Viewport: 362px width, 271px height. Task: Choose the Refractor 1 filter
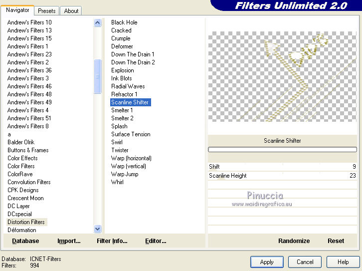[124, 94]
